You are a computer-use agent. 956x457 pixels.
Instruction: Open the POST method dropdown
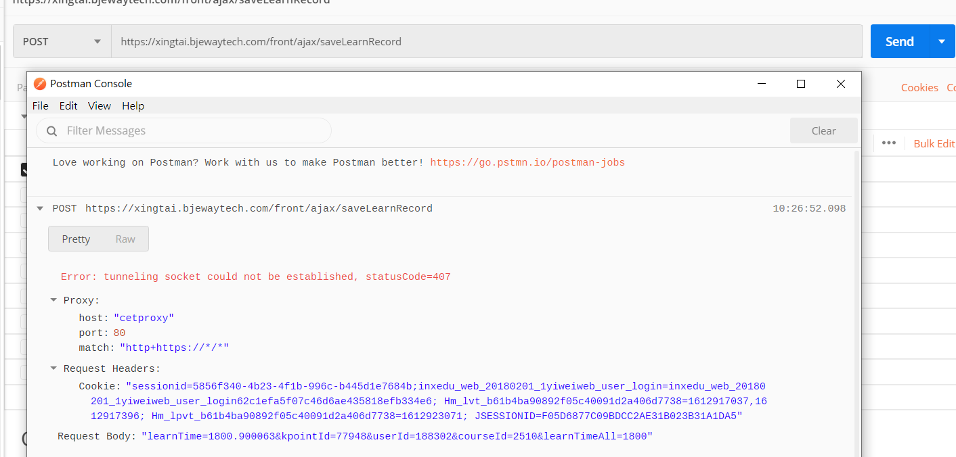pyautogui.click(x=62, y=41)
